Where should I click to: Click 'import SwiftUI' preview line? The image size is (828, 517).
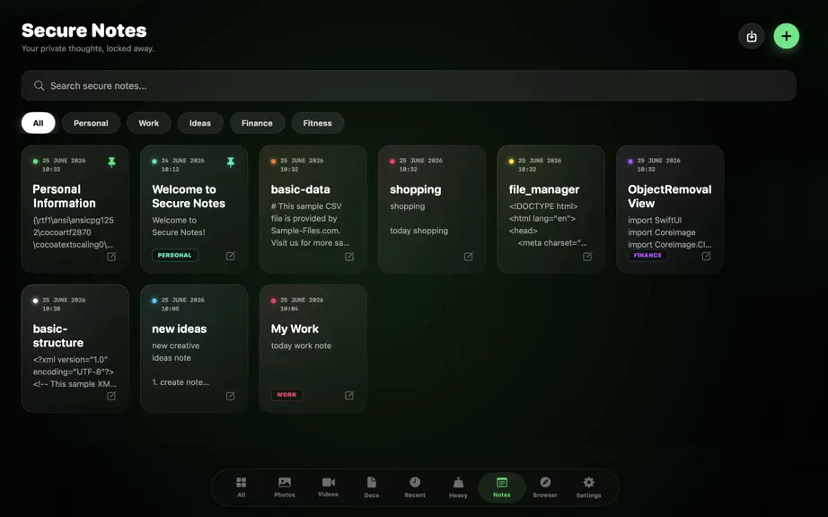(655, 220)
